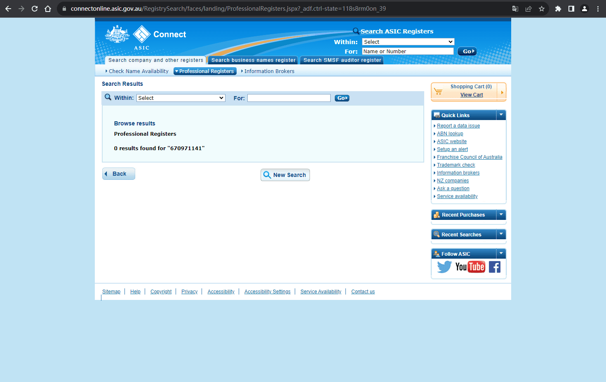Screen dimensions: 606x382
Task: Click the For search input field
Action: point(289,98)
